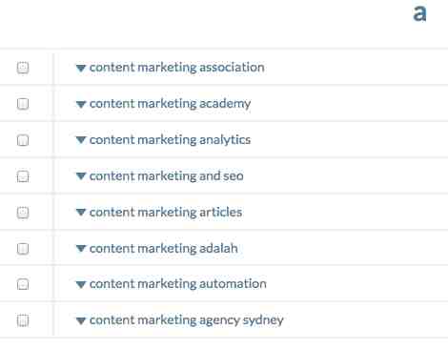Viewport: 448px width, 349px height.
Task: Open the content marketing association keyword link
Action: pyautogui.click(x=177, y=68)
